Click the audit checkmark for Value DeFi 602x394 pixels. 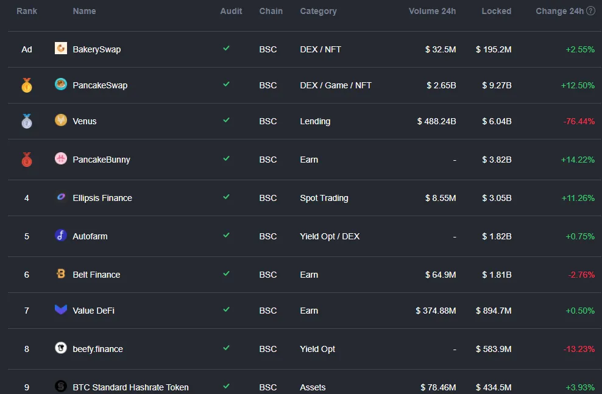click(226, 309)
